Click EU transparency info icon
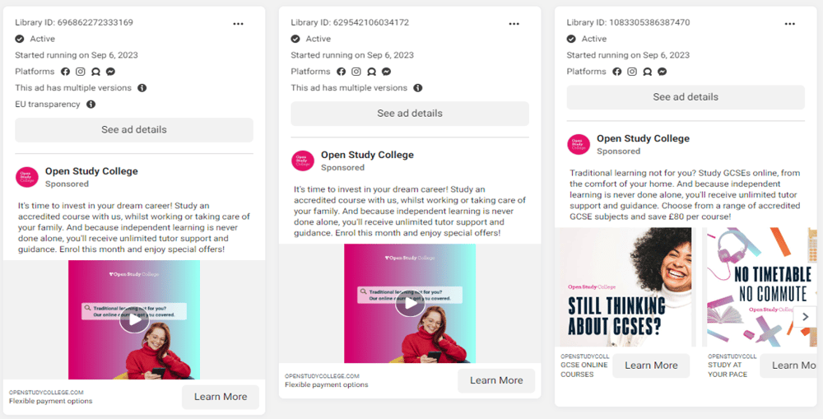823x419 pixels. pyautogui.click(x=91, y=104)
